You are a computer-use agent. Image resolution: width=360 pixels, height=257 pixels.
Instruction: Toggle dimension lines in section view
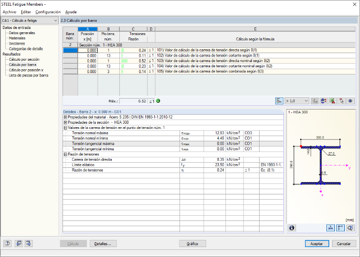(341, 228)
